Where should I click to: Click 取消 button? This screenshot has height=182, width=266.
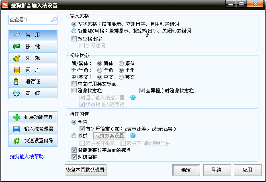[217, 170]
